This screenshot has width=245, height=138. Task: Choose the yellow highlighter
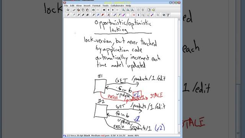[119, 15]
